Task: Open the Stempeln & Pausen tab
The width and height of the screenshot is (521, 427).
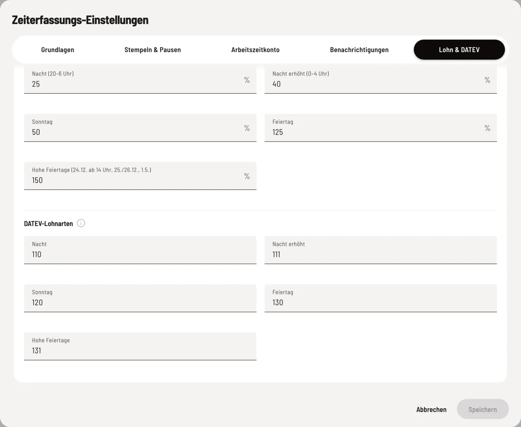Action: point(152,50)
